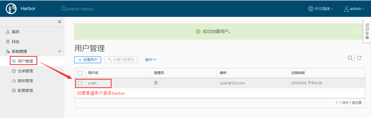Open the 事件日志 side panel tab
This screenshot has width=371, height=118.
click(367, 31)
